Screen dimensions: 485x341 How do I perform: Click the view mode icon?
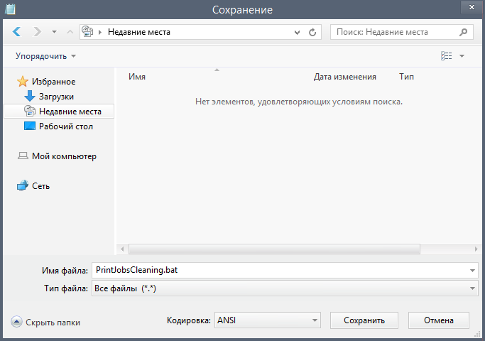coord(446,56)
